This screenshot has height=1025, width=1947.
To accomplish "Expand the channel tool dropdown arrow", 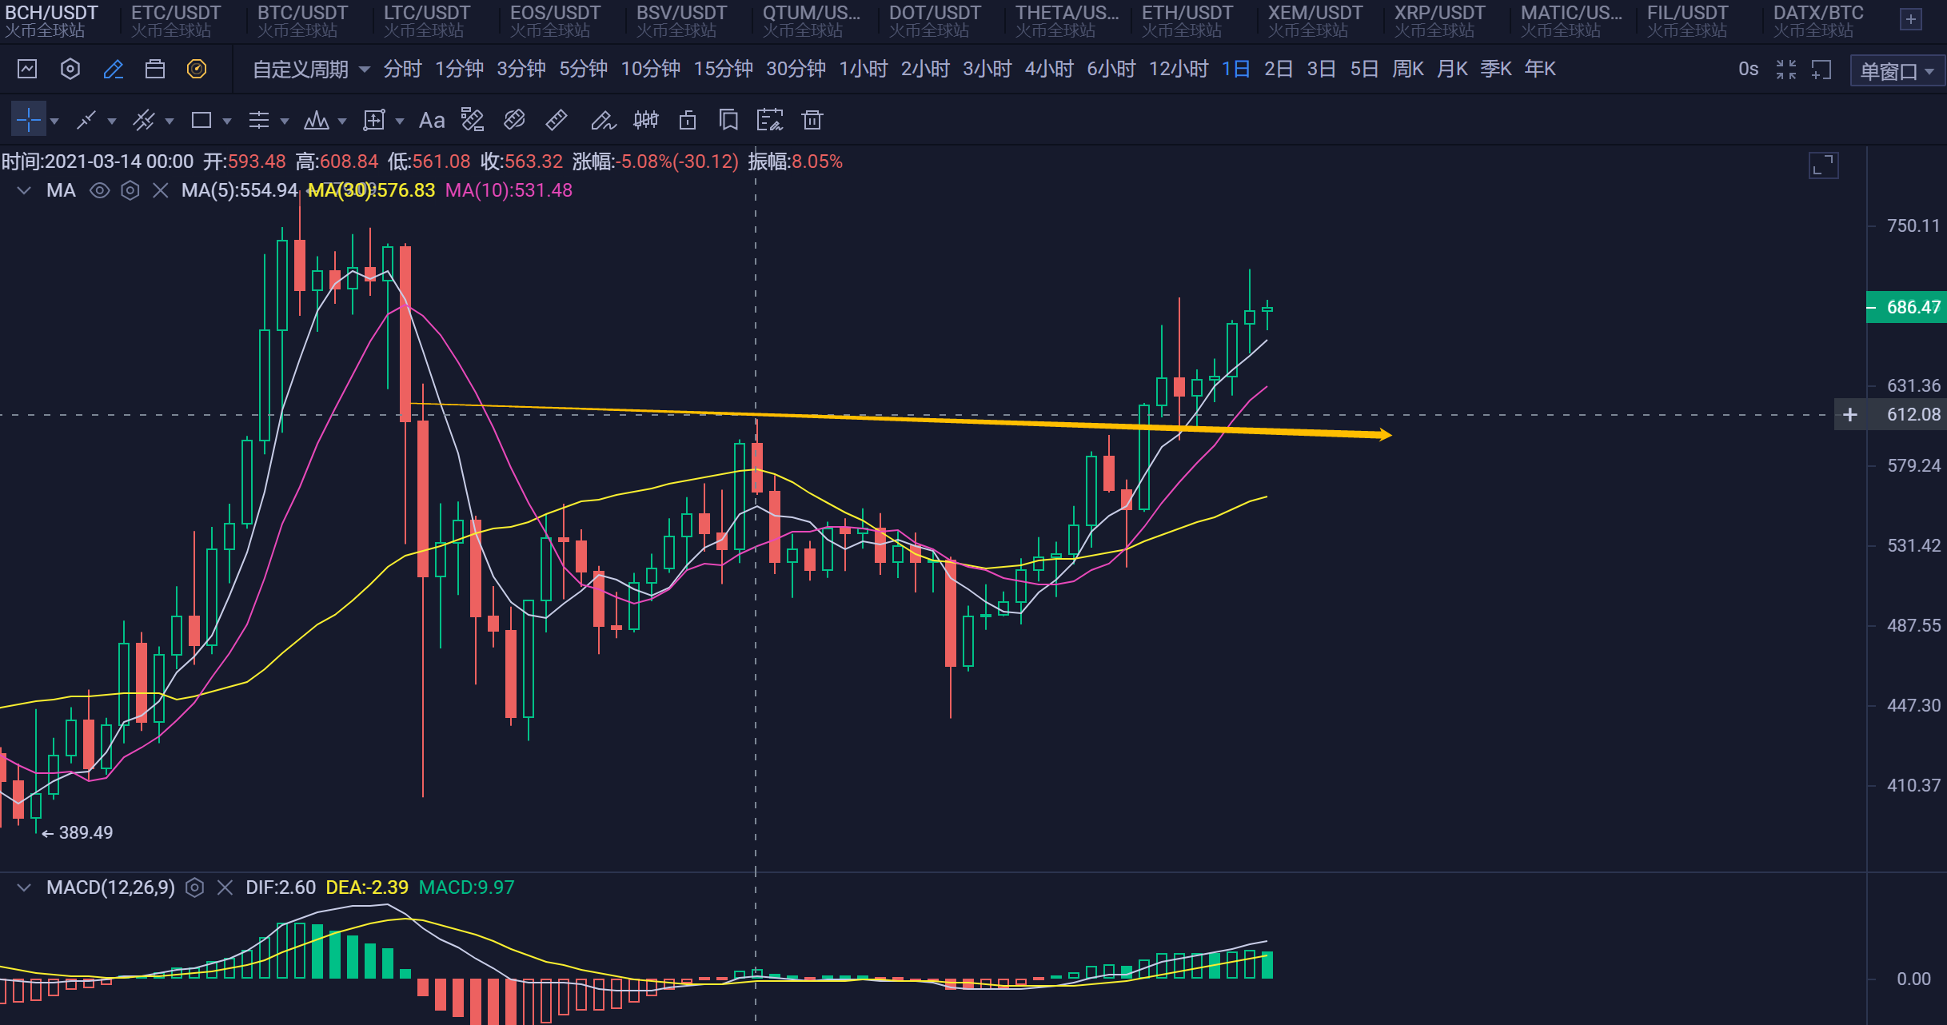I will coord(170,122).
